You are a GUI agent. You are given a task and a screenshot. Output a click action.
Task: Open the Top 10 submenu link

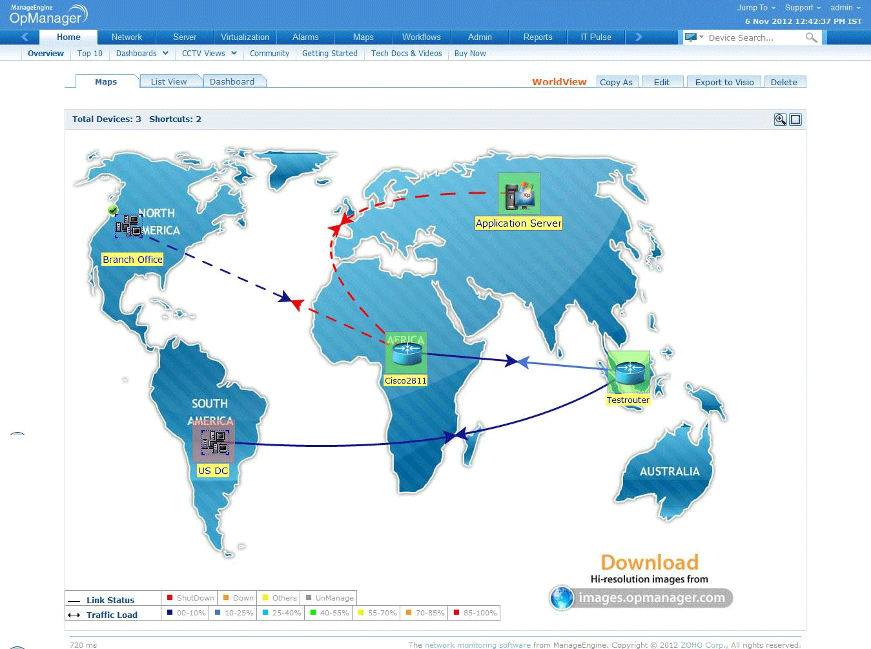pyautogui.click(x=90, y=54)
